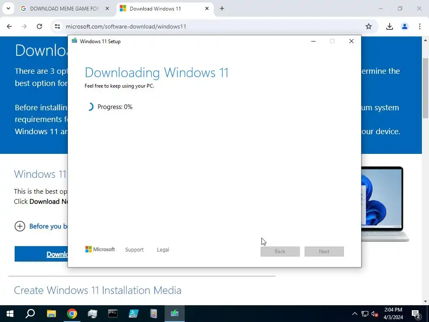The height and width of the screenshot is (322, 429).
Task: Open the archive app taskbar icon
Action: [x=154, y=314]
